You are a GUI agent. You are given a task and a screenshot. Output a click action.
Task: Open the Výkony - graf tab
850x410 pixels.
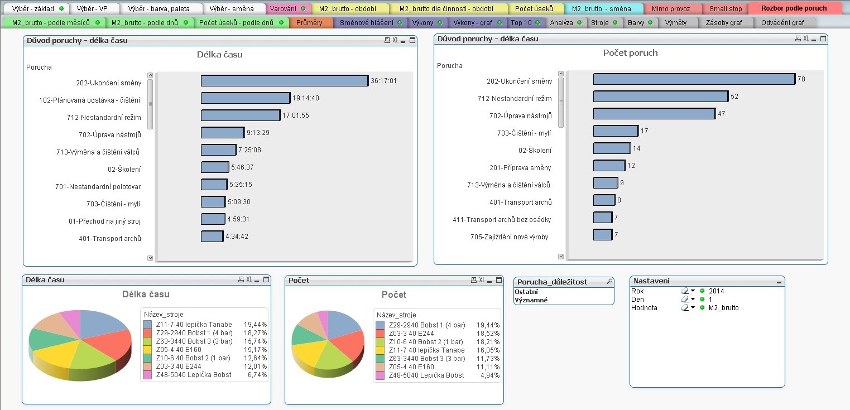[477, 22]
